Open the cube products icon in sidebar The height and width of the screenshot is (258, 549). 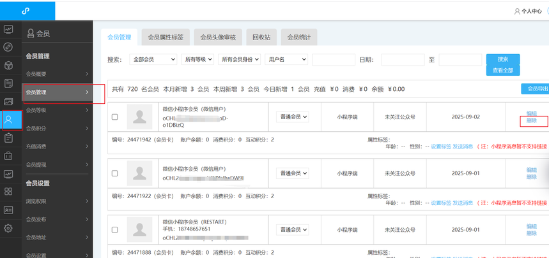8,65
